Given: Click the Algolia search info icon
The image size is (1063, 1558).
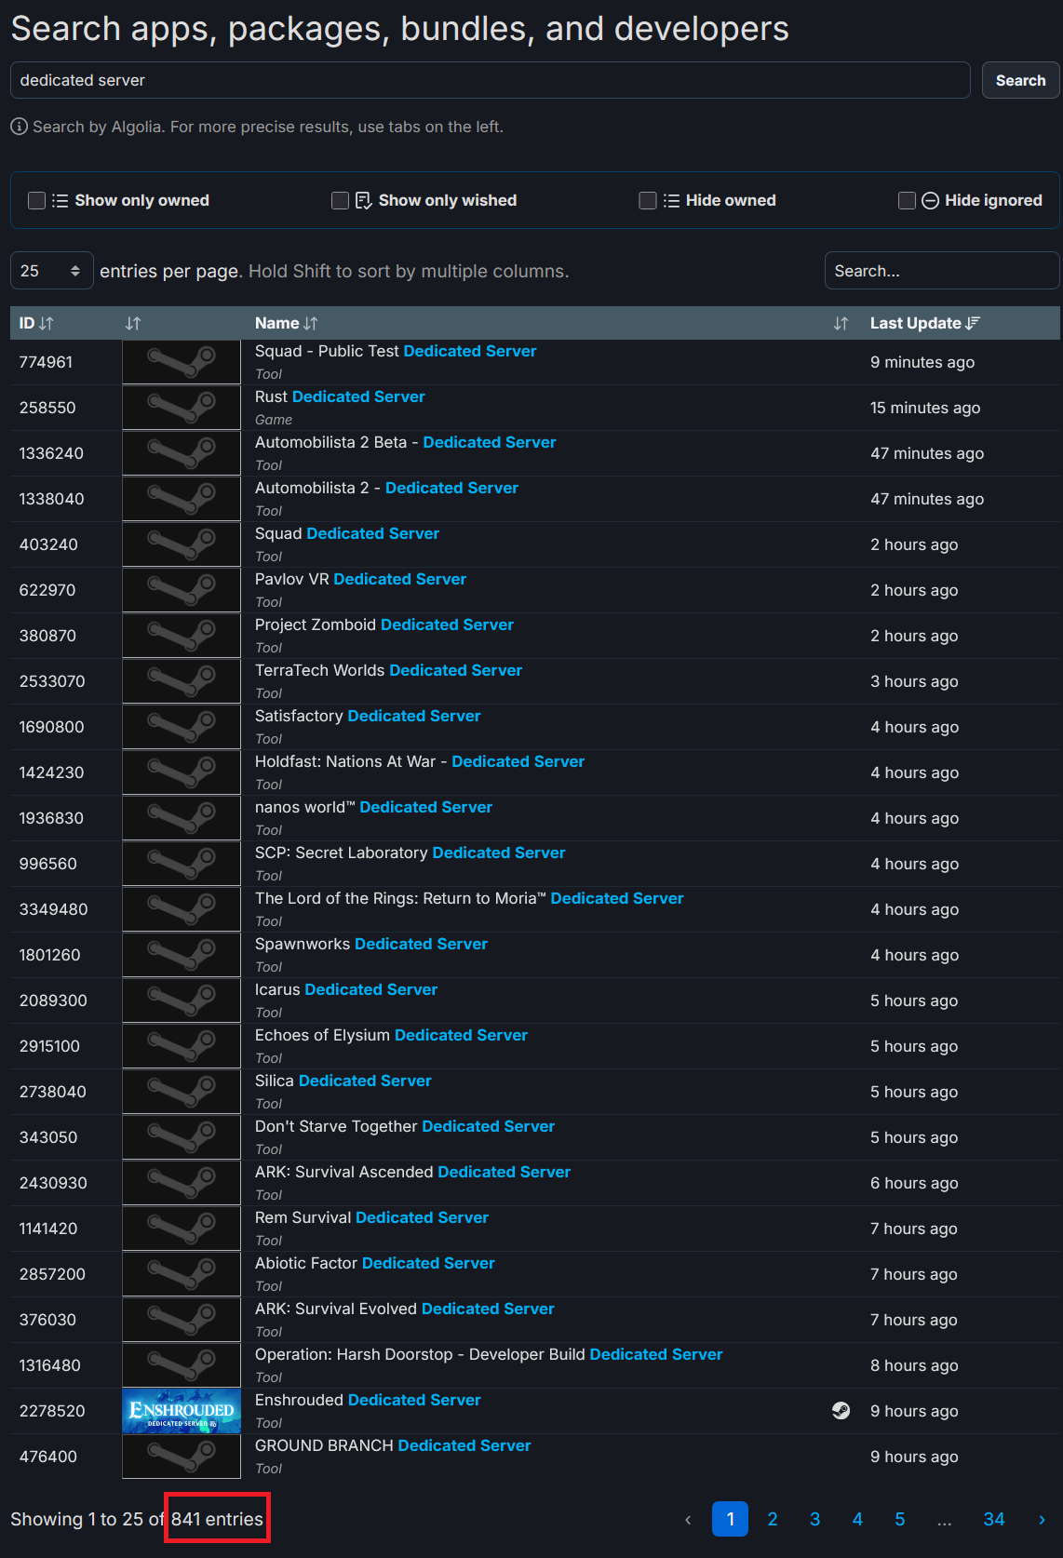Looking at the screenshot, I should coord(19,127).
